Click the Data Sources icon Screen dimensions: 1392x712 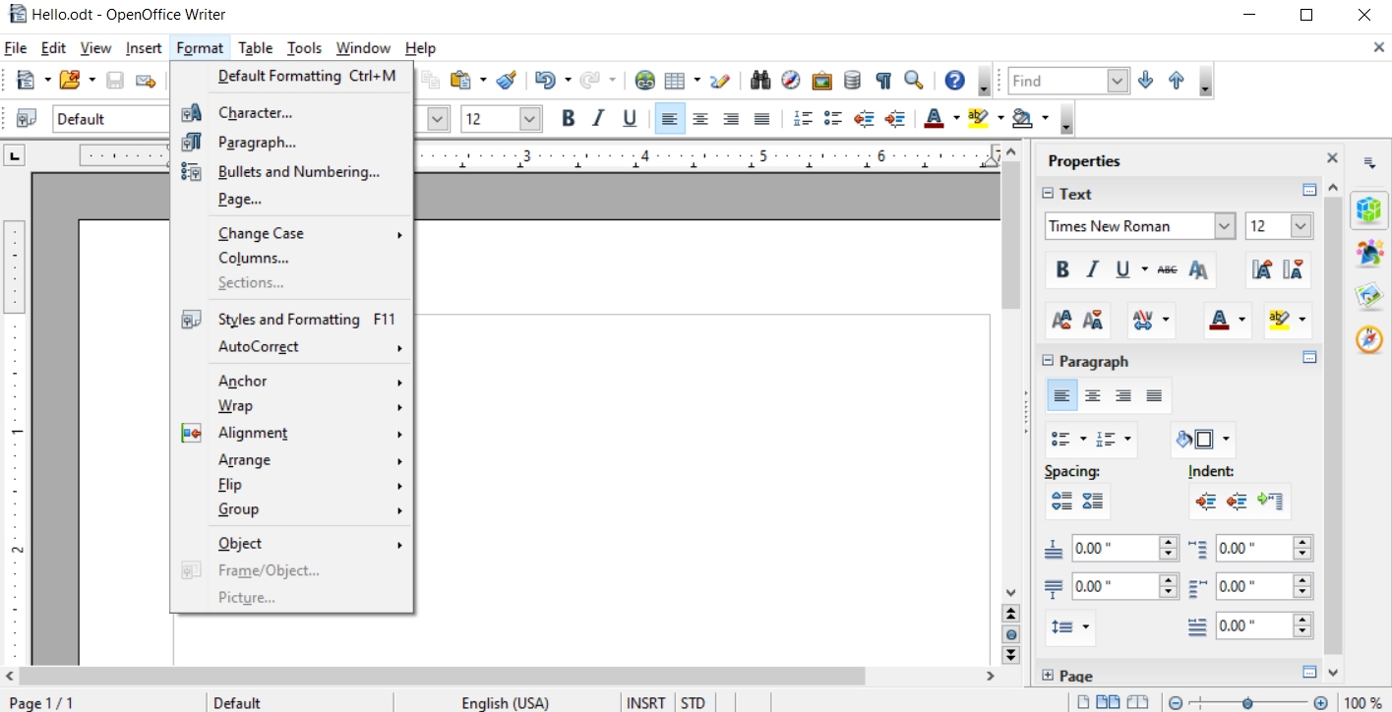tap(852, 81)
